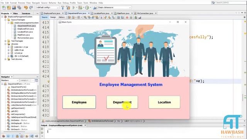Toggle Sort by Name in Navigator

pos(32,136)
